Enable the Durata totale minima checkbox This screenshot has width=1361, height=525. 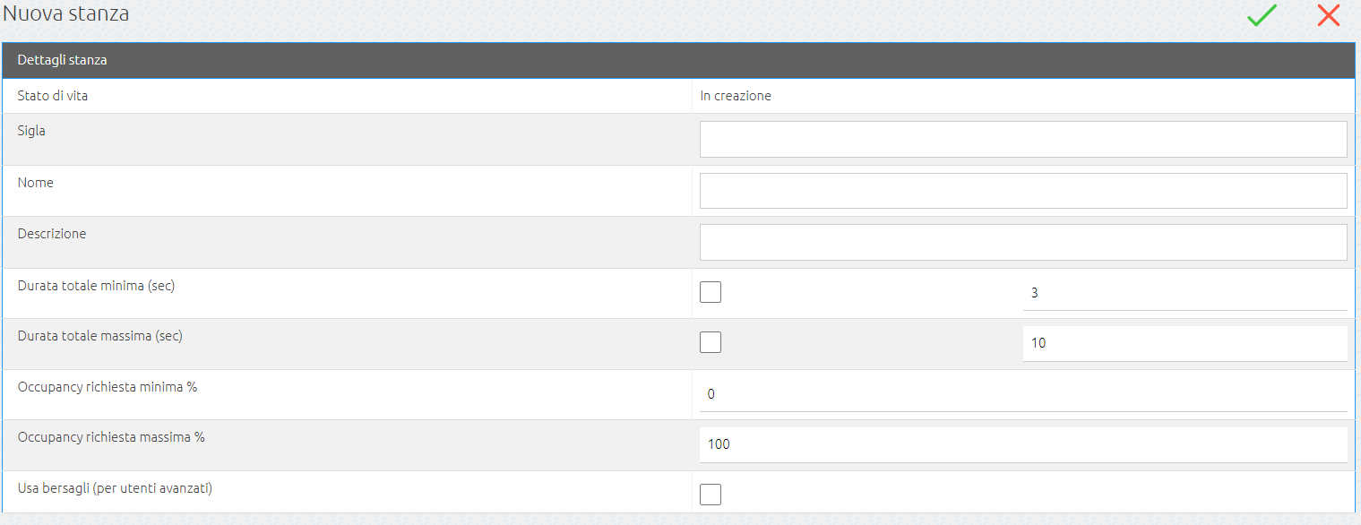[711, 292]
